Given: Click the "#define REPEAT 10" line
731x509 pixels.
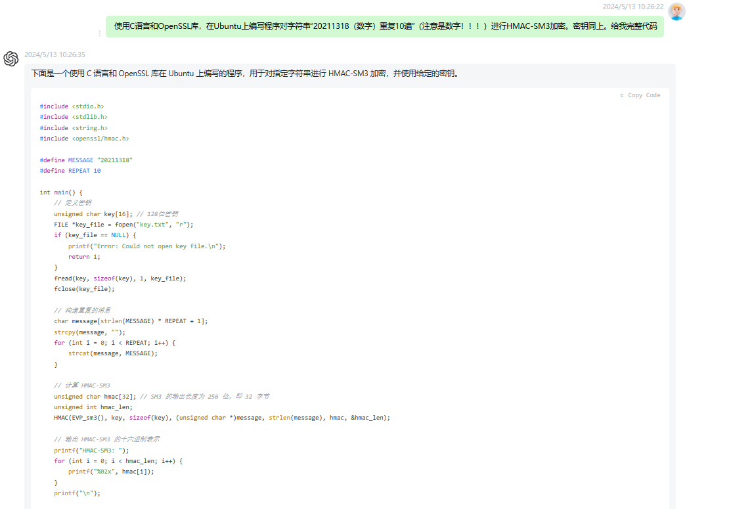Looking at the screenshot, I should (x=70, y=170).
